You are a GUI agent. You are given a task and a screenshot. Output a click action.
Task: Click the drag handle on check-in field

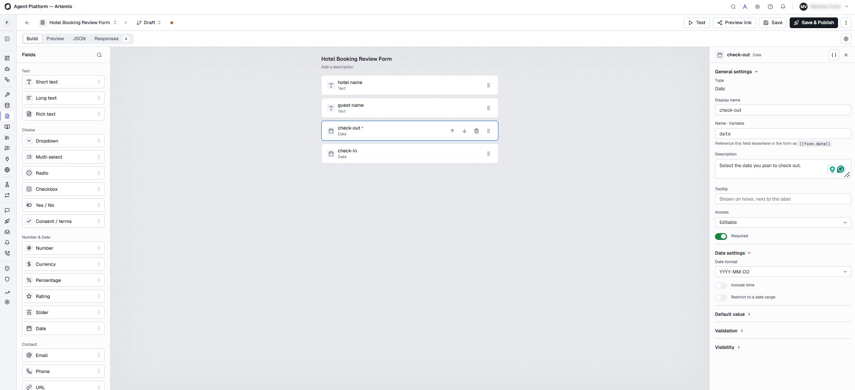[x=489, y=154]
